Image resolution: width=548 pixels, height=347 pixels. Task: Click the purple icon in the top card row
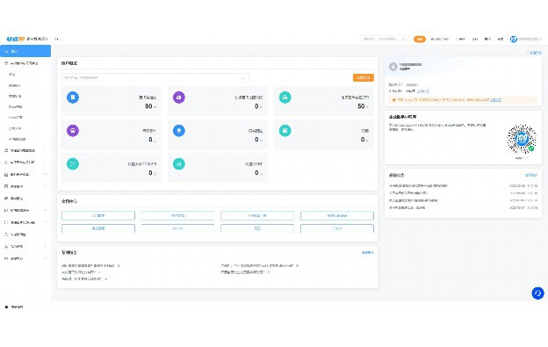click(179, 98)
